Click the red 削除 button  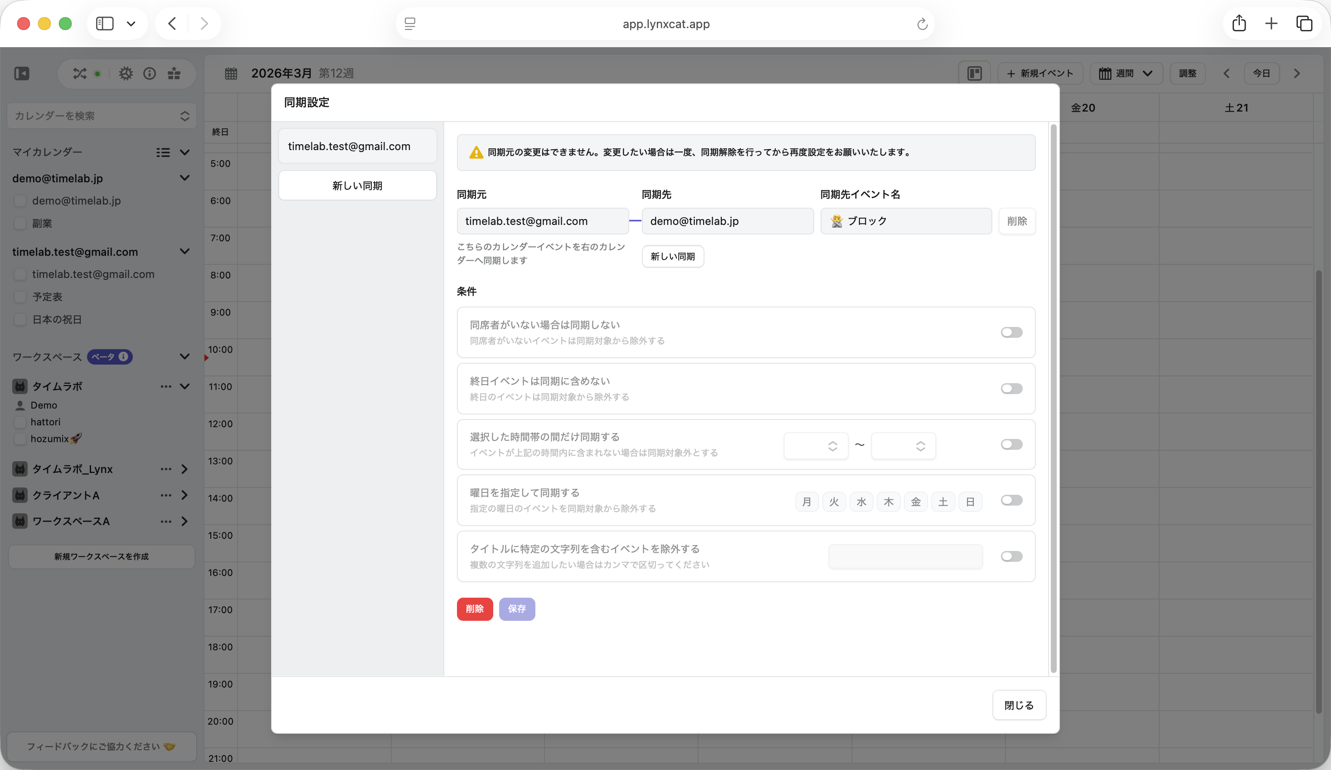(x=474, y=609)
